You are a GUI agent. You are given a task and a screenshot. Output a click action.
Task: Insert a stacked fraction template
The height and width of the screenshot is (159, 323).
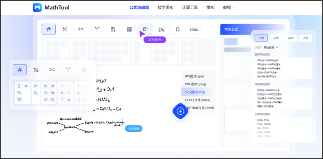point(19,86)
